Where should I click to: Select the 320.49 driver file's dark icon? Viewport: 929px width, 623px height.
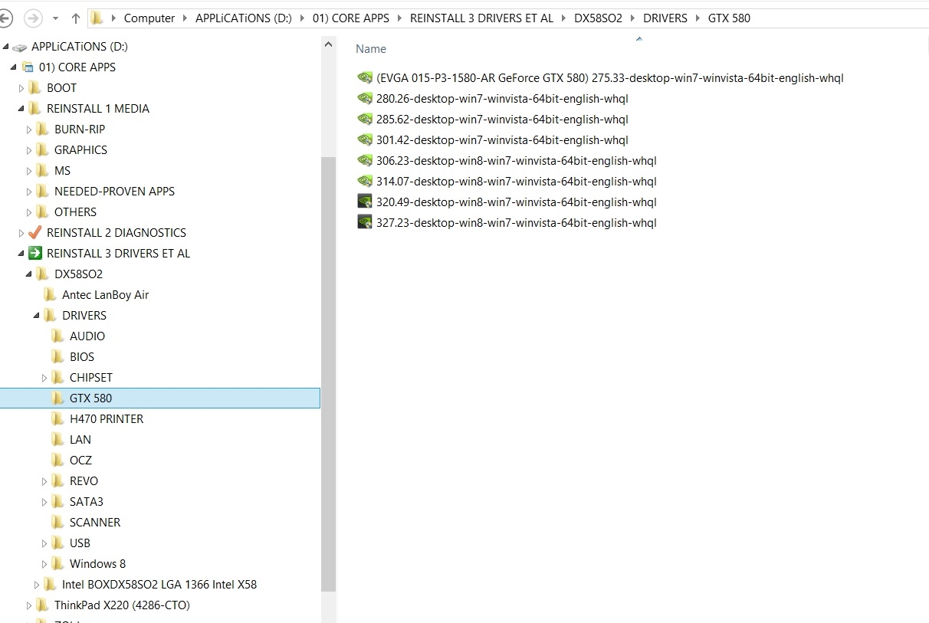tap(365, 202)
